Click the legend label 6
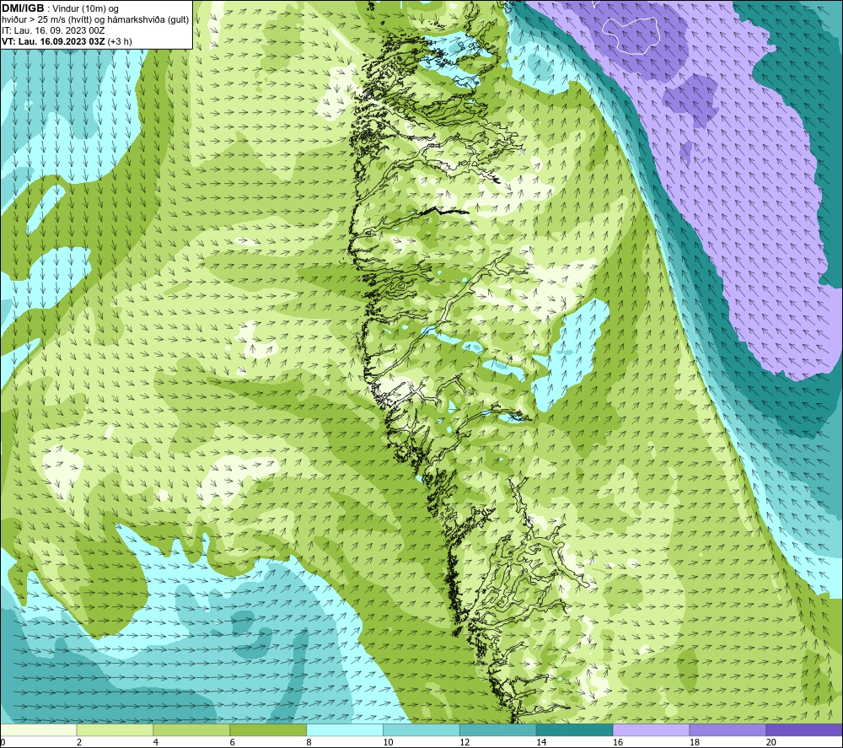Viewport: 843px width, 748px height. tap(233, 742)
